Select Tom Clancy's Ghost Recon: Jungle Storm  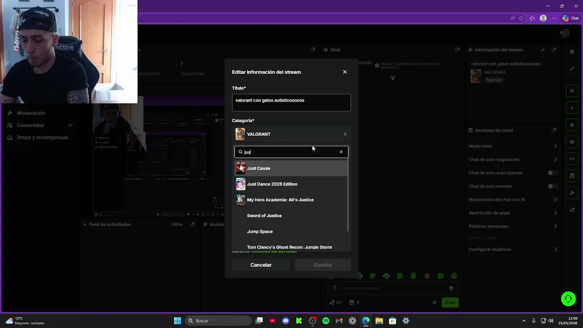pyautogui.click(x=291, y=247)
